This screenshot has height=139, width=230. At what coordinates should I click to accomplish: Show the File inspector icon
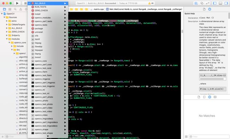point(204,9)
